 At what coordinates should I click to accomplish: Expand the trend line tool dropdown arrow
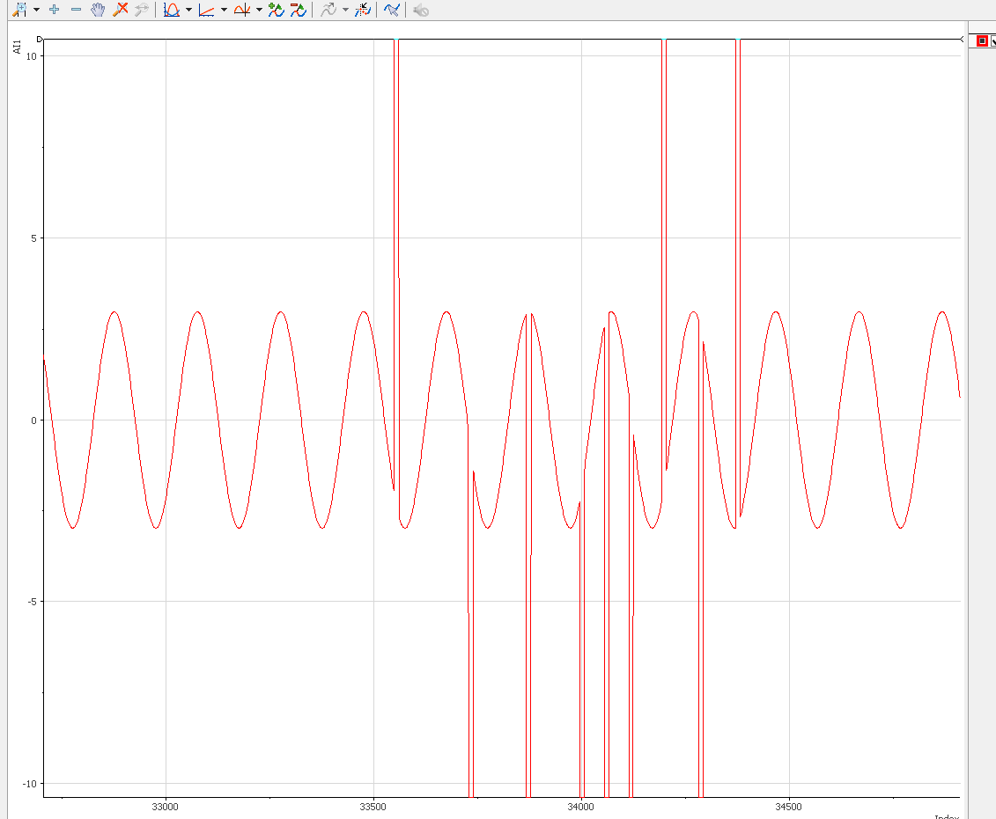[224, 10]
